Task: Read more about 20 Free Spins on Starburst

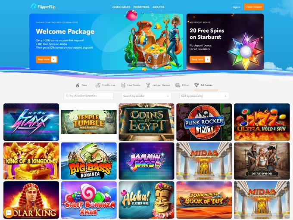Action: click(x=200, y=59)
